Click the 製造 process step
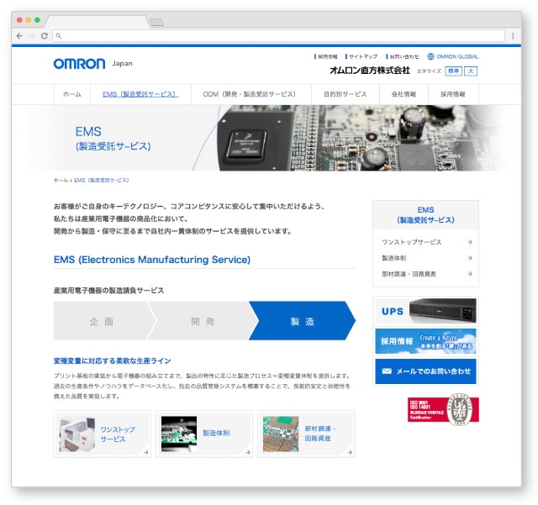Image resolution: width=538 pixels, height=505 pixels. coord(303,321)
